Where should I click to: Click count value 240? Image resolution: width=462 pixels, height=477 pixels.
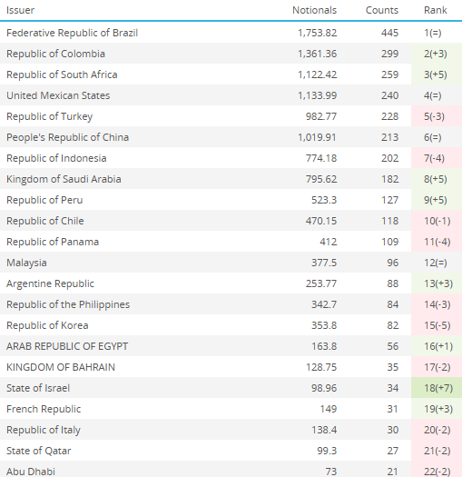point(389,95)
